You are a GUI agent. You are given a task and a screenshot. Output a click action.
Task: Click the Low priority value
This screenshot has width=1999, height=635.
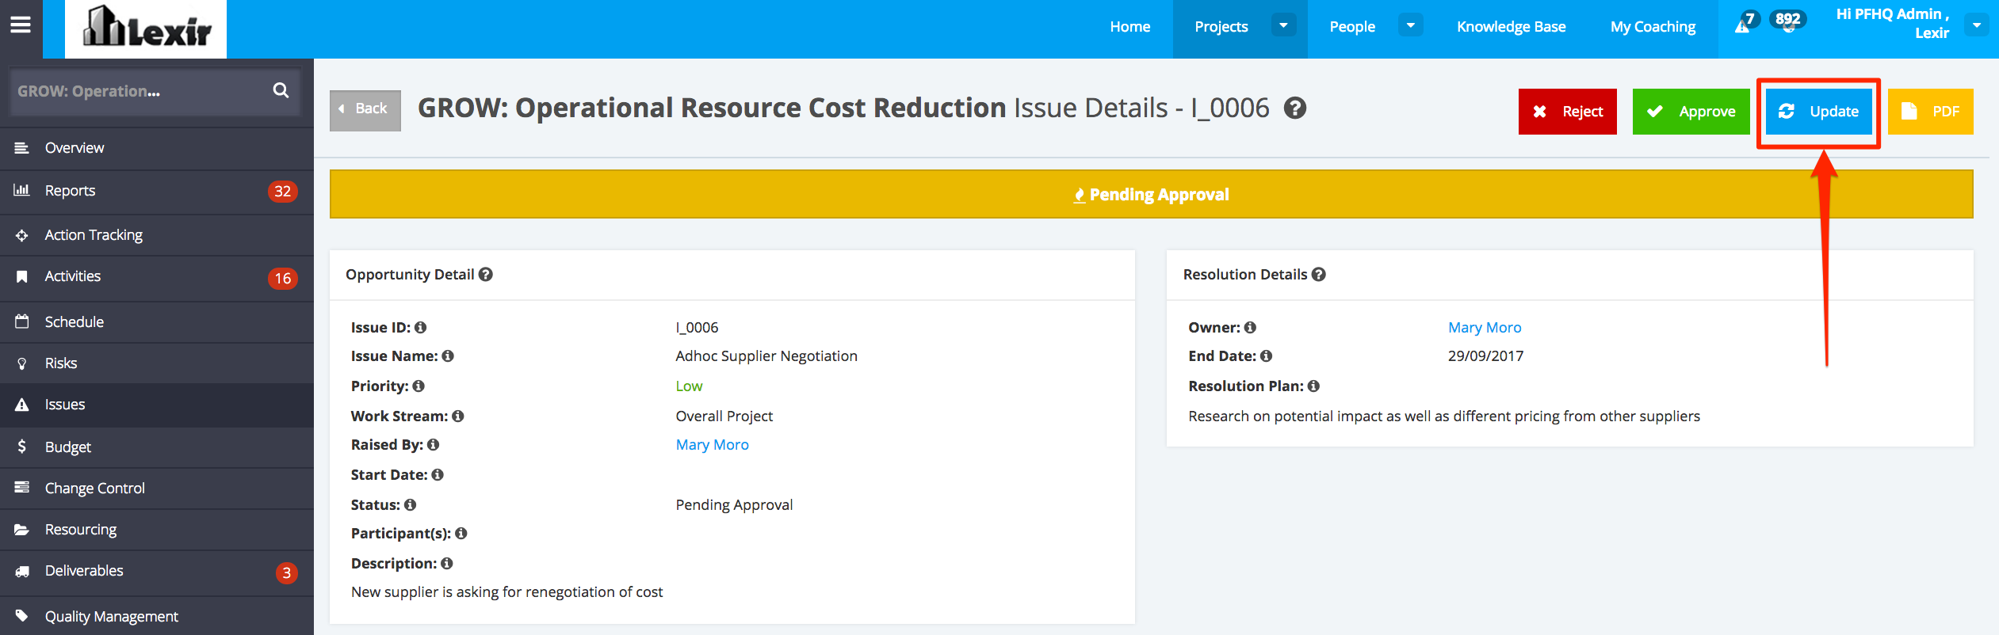(x=689, y=386)
